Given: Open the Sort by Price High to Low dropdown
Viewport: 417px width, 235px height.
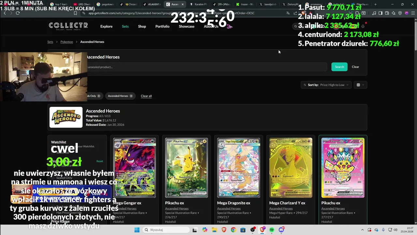Looking at the screenshot, I should click(326, 85).
